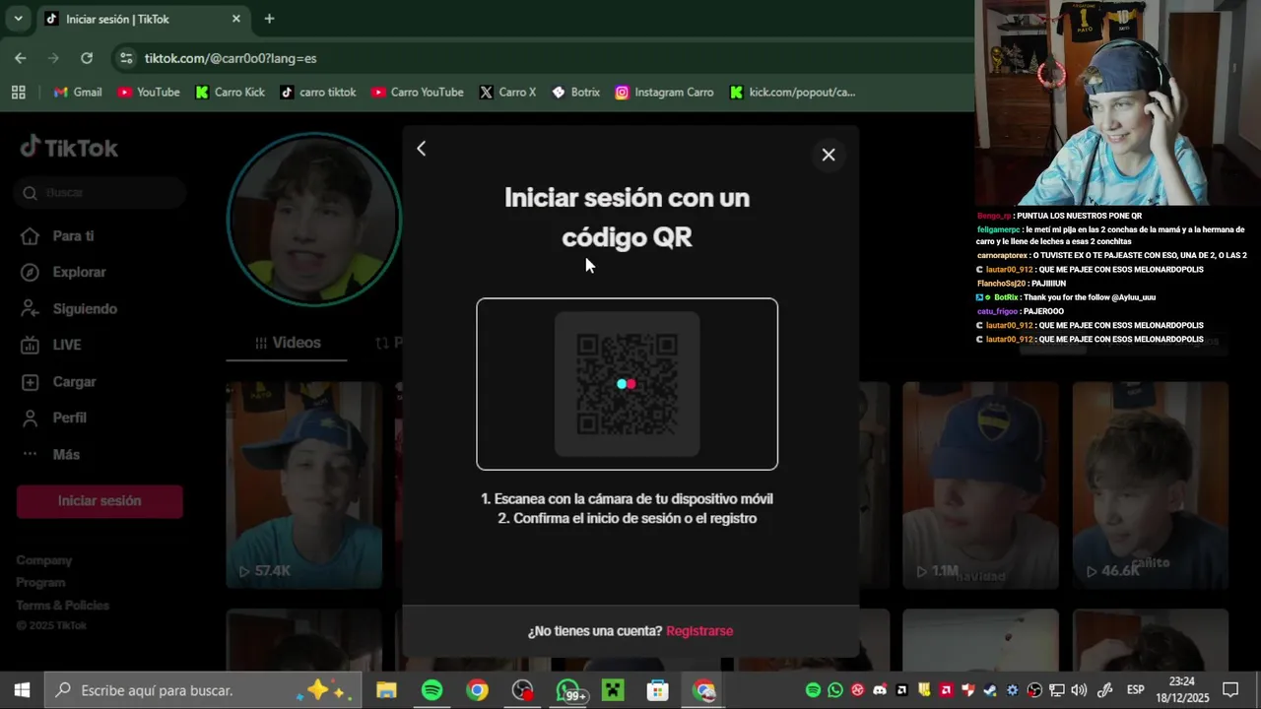The height and width of the screenshot is (709, 1261).
Task: Open a new browser tab with plus
Action: (x=269, y=19)
